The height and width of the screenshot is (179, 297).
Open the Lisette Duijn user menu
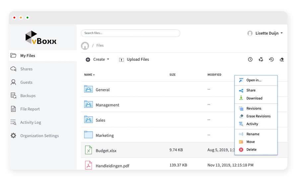265,33
